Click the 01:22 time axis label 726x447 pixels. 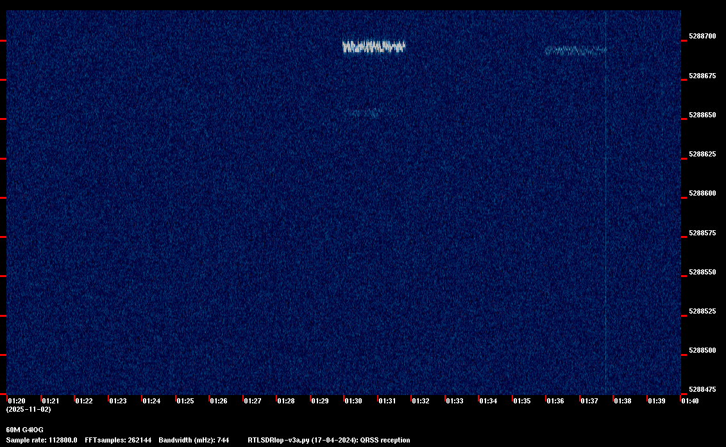coord(84,401)
